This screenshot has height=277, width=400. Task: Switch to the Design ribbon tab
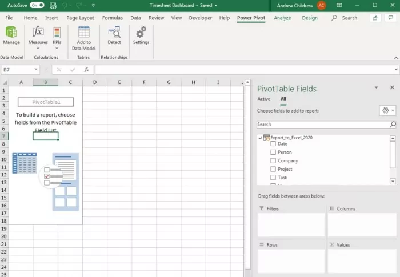coord(310,18)
